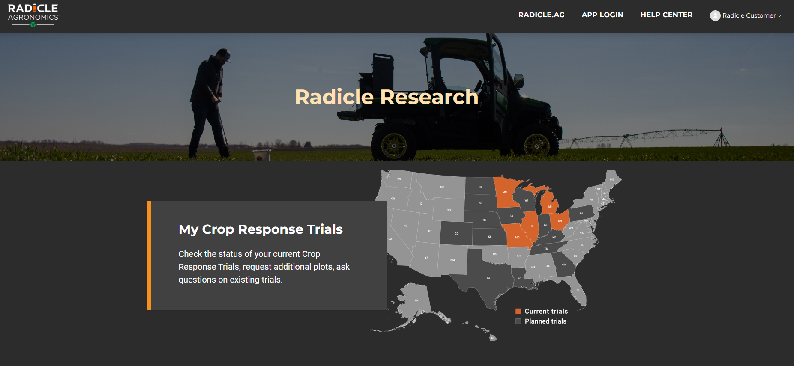Image resolution: width=794 pixels, height=366 pixels.
Task: Select North Carolina (NC) on the map
Action: [x=582, y=245]
